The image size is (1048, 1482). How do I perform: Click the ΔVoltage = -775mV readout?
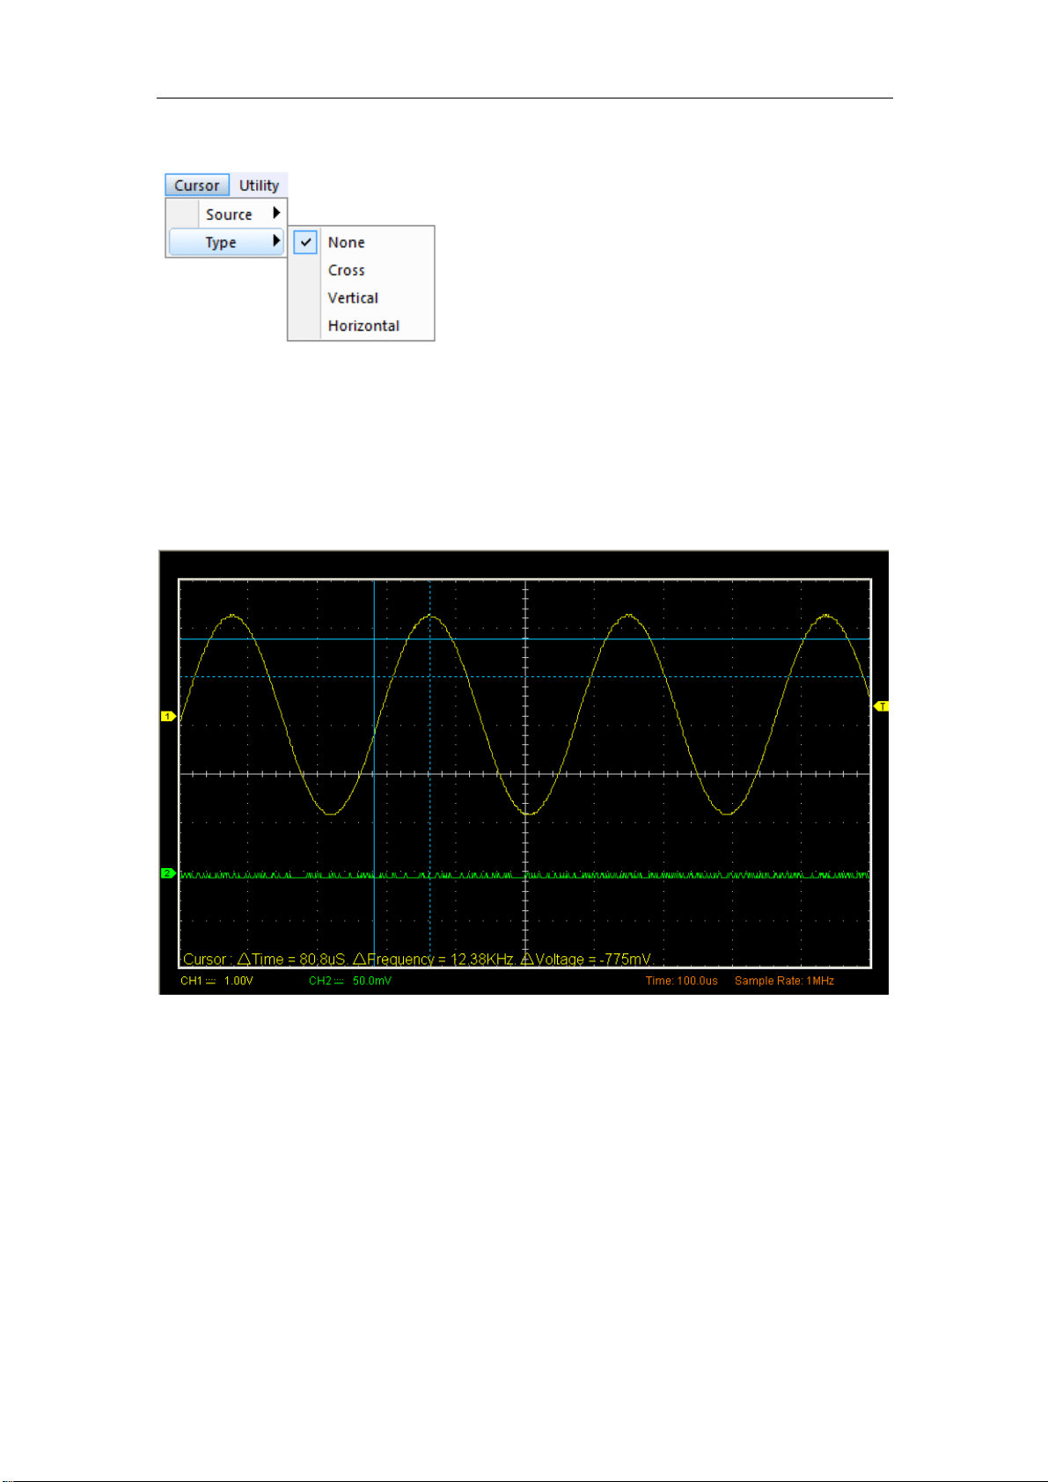click(x=587, y=960)
